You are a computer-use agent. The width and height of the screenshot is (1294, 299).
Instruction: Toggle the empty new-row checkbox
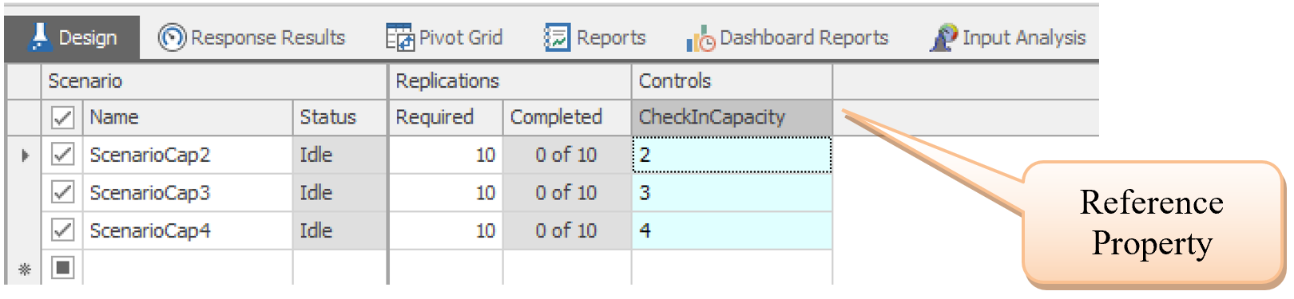pyautogui.click(x=62, y=268)
